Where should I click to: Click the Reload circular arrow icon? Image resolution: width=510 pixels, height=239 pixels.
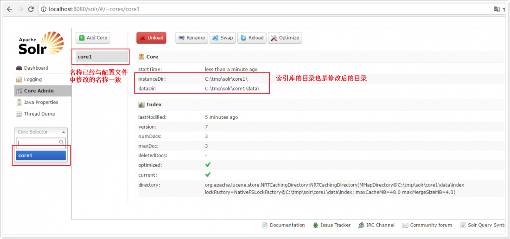[243, 38]
